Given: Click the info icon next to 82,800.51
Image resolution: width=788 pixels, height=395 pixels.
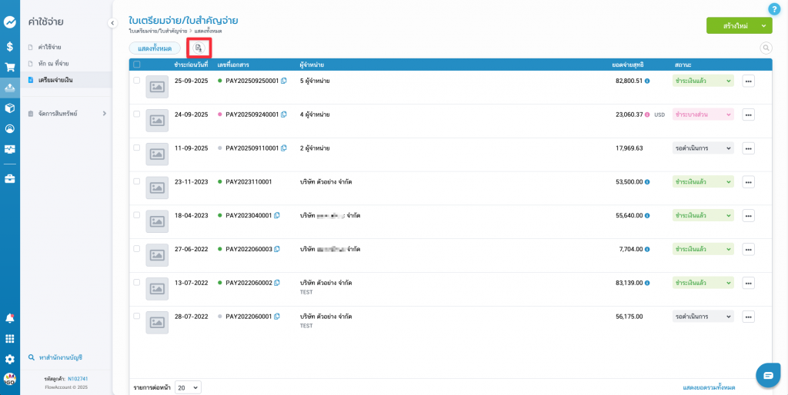Looking at the screenshot, I should (647, 81).
